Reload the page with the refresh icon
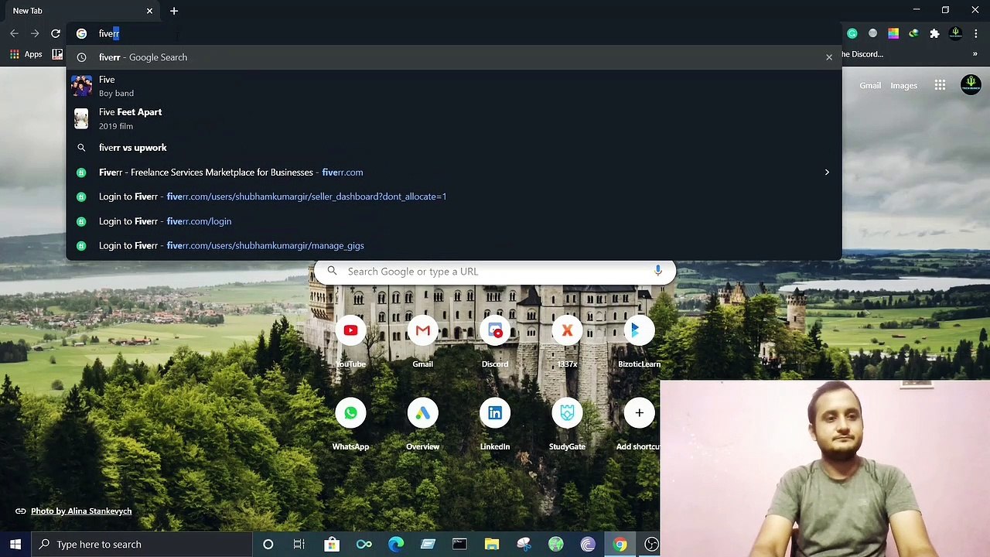Image resolution: width=990 pixels, height=557 pixels. (56, 33)
